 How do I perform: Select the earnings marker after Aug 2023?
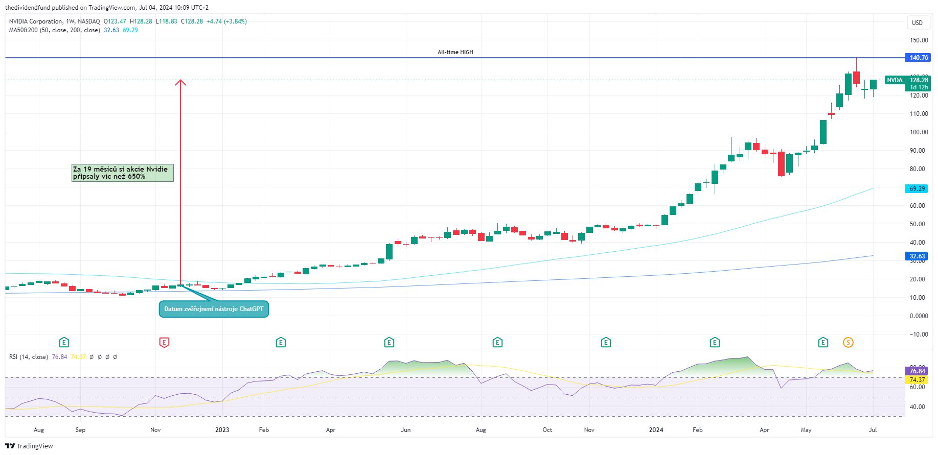[x=497, y=342]
